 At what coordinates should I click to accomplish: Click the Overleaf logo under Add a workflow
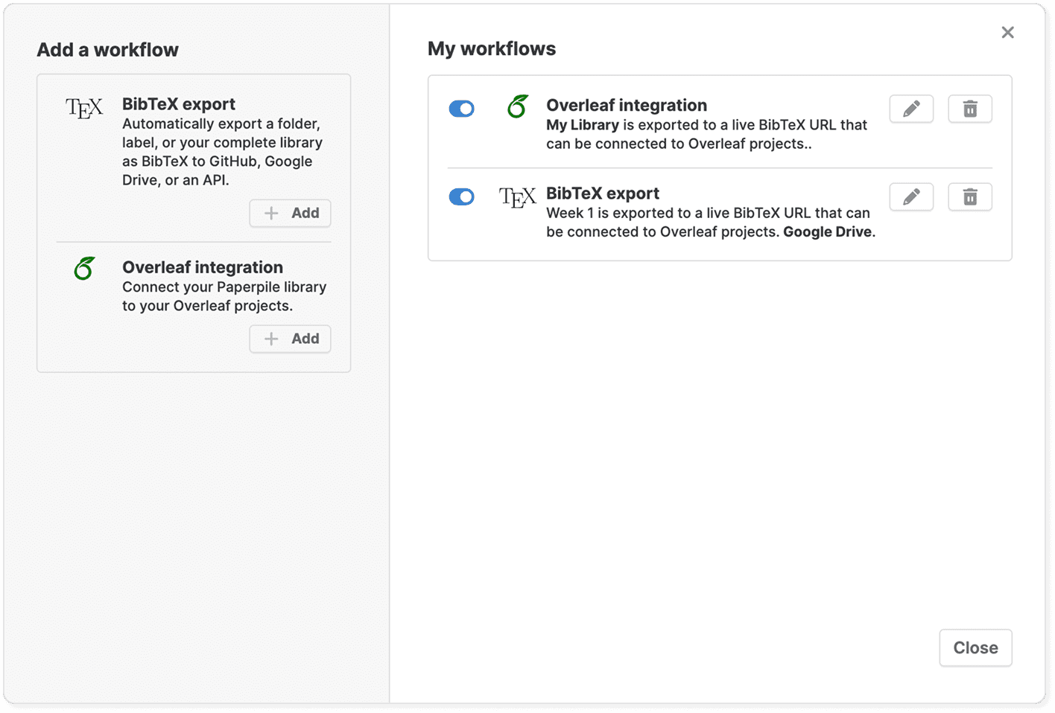point(84,268)
